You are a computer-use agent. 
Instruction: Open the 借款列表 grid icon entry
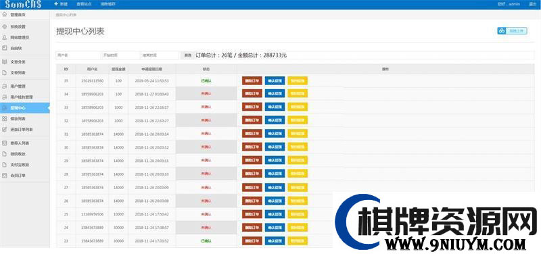tap(5, 118)
